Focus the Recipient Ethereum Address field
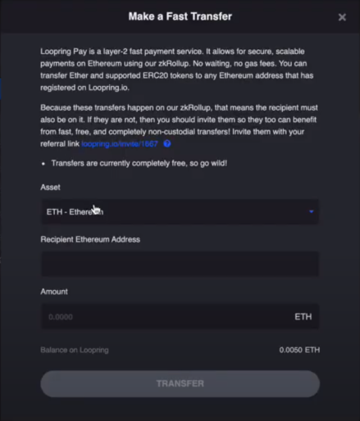 [180, 264]
